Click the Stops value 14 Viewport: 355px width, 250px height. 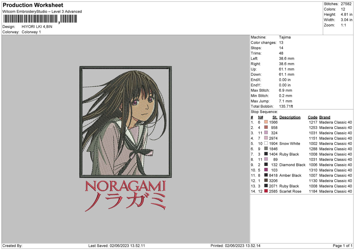pyautogui.click(x=281, y=48)
